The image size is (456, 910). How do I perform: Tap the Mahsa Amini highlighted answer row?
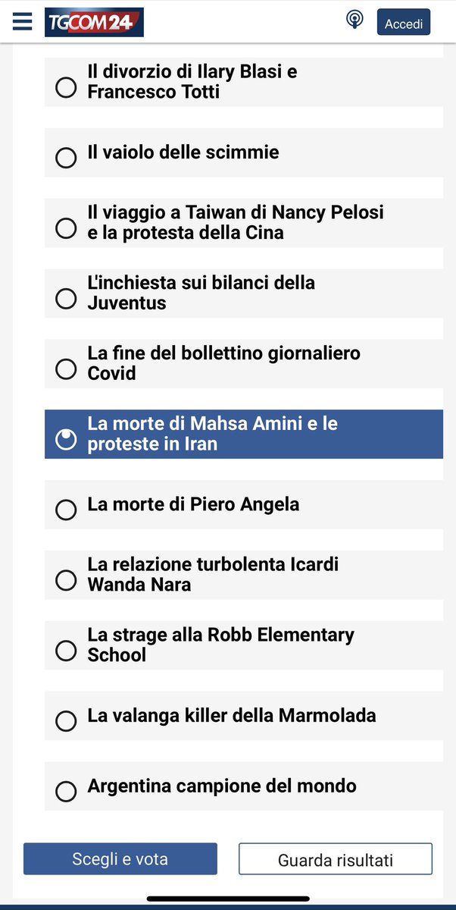[x=244, y=435]
